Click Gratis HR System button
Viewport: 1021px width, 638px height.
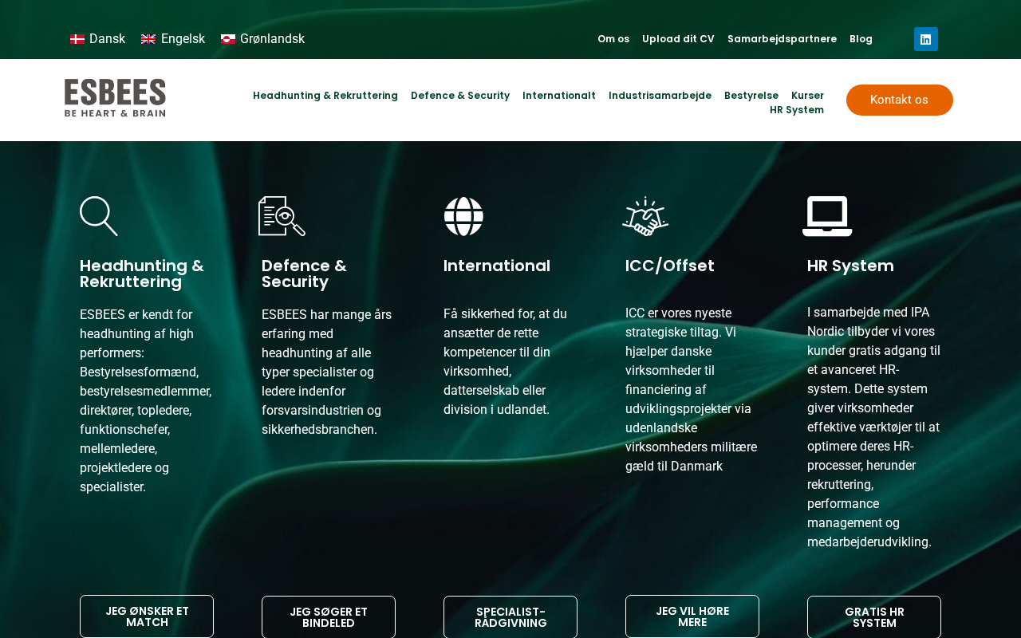[x=874, y=617]
